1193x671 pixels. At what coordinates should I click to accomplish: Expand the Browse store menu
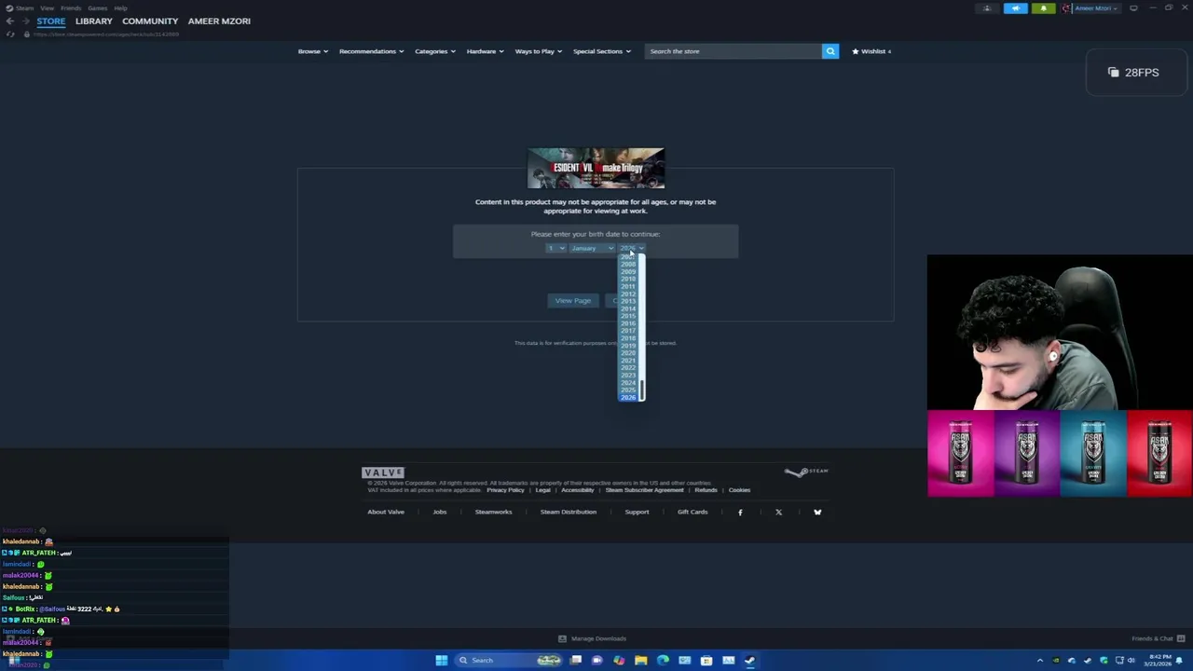(x=313, y=51)
